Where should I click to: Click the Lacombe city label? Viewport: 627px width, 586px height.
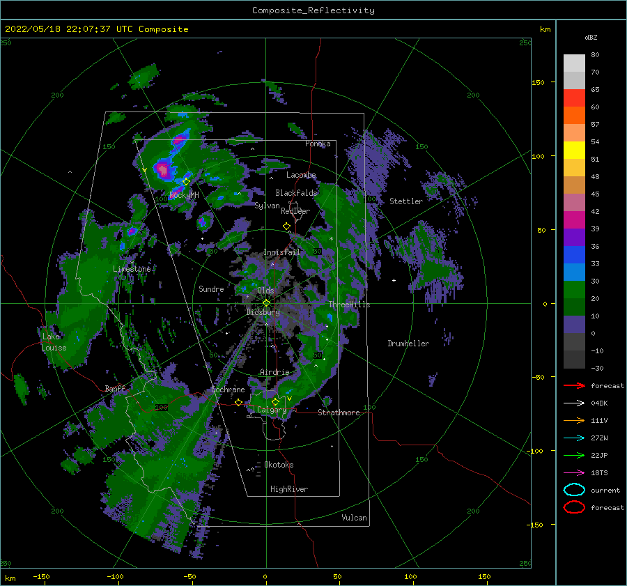[301, 175]
